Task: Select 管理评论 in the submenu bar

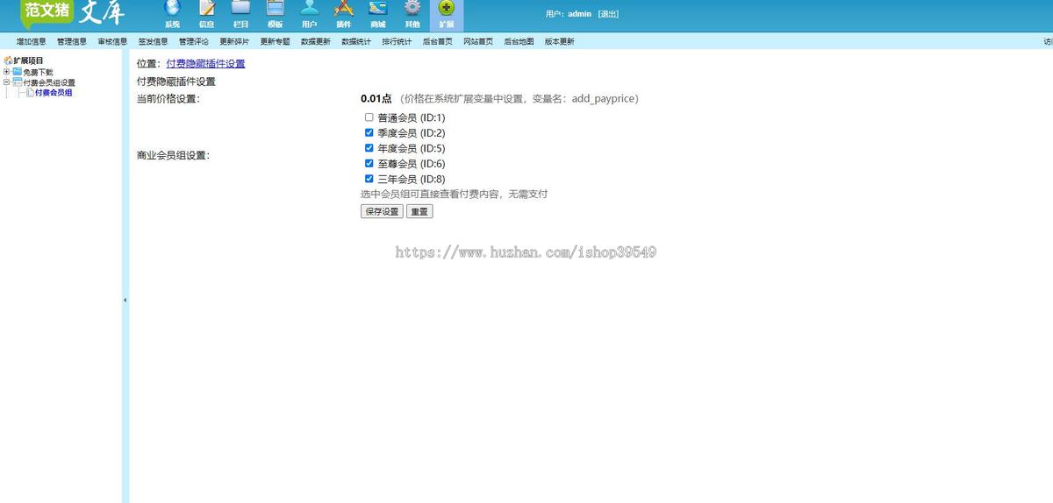Action: coord(194,41)
